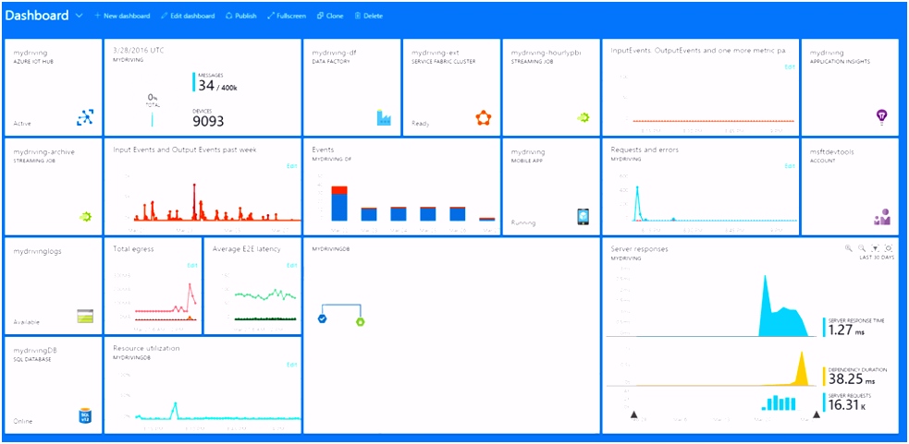Image resolution: width=909 pixels, height=444 pixels.
Task: Edit the Total egress chart
Action: coord(192,265)
